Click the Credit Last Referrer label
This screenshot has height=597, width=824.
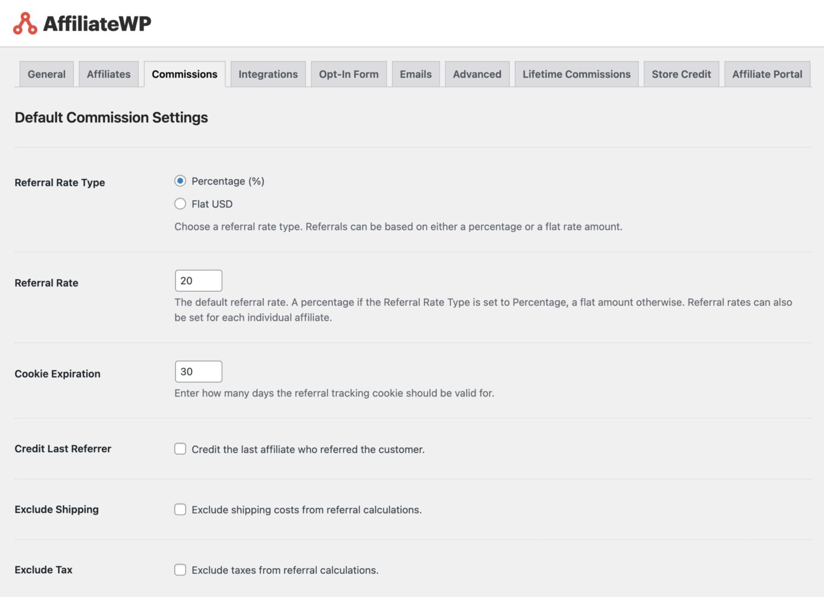63,449
